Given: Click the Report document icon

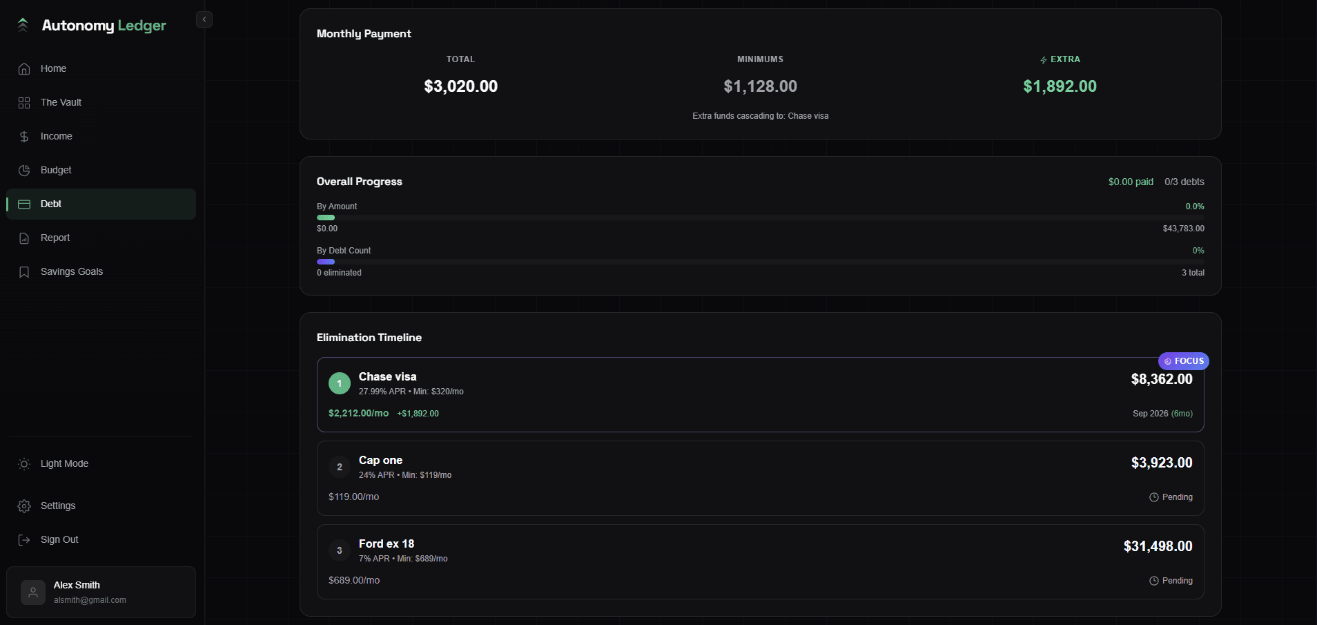Looking at the screenshot, I should (x=24, y=238).
